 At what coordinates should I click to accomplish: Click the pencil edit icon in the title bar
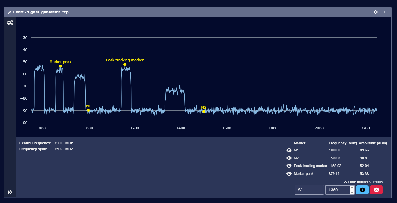[x=9, y=12]
